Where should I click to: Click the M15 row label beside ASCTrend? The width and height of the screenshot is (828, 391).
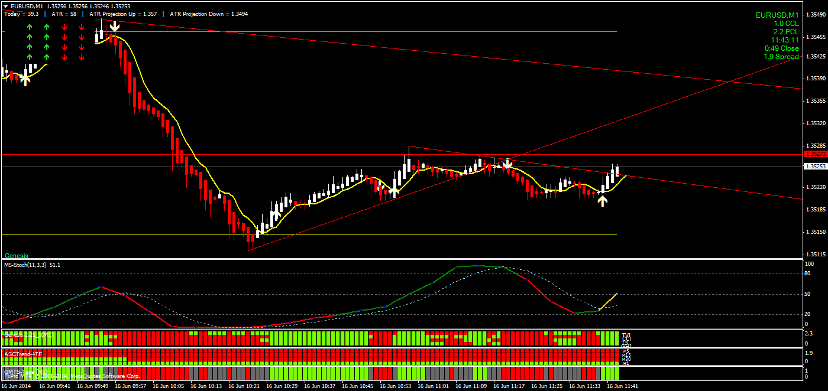pyautogui.click(x=627, y=355)
